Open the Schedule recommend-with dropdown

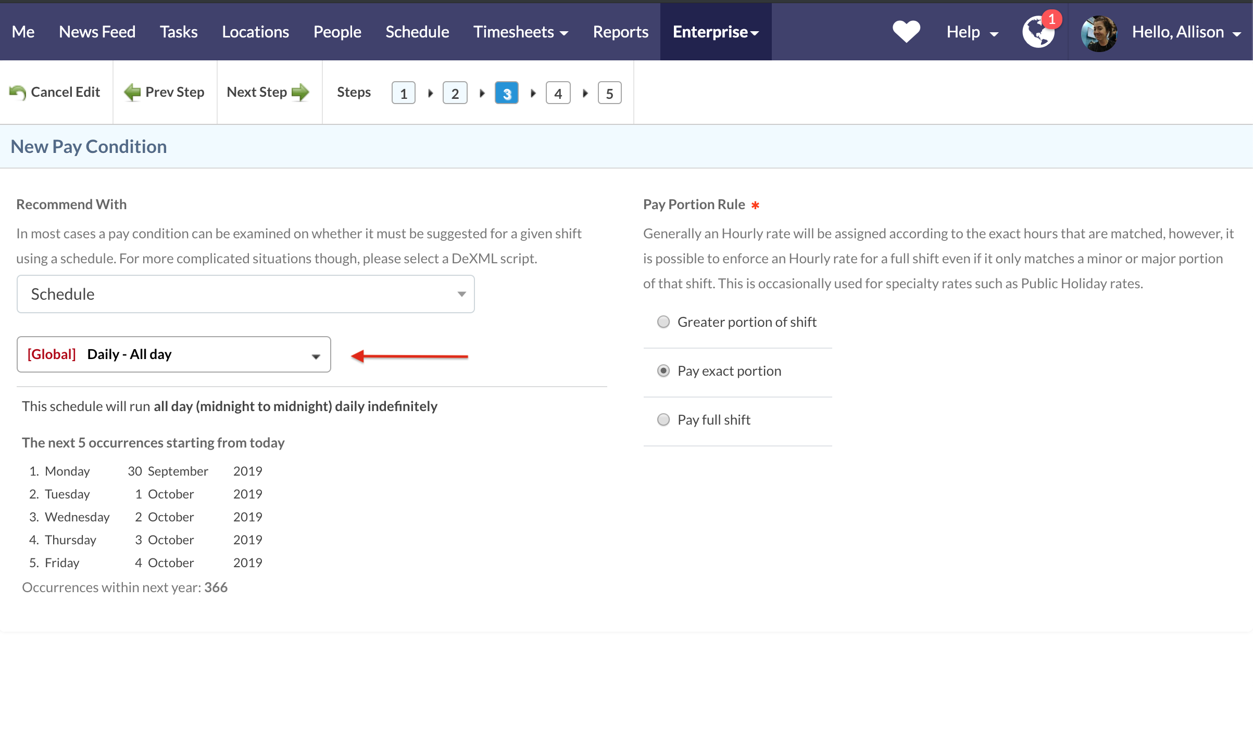click(245, 294)
